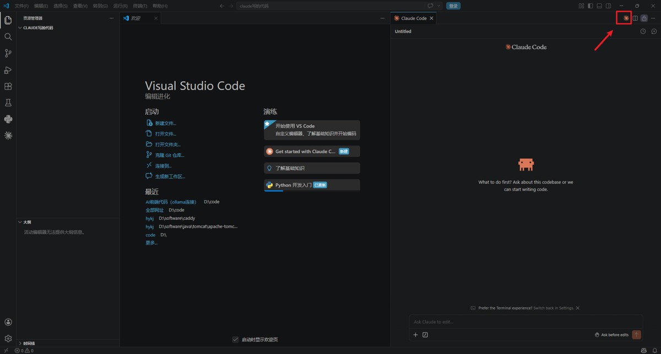The width and height of the screenshot is (661, 354).
Task: Open the Testing flask icon
Action: [x=8, y=103]
